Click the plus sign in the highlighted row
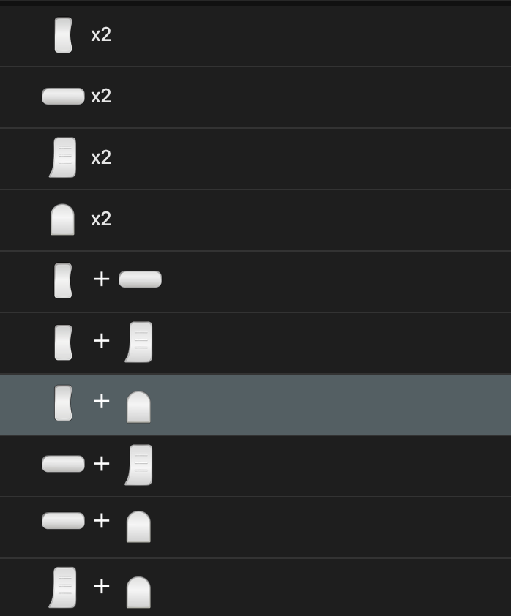511x616 pixels. point(102,401)
